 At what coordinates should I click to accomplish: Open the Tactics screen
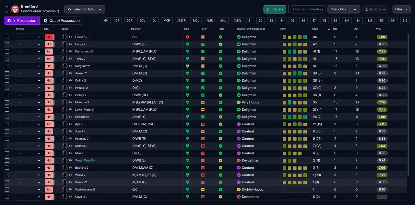[275, 9]
